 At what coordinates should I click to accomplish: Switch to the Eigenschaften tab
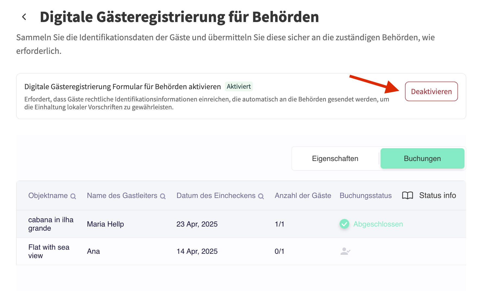point(335,159)
